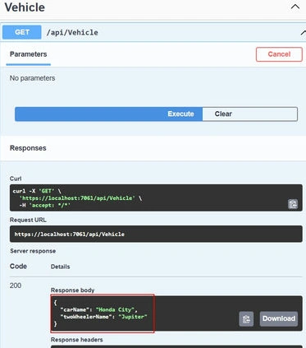Image resolution: width=306 pixels, height=348 pixels.
Task: Select the Details column header
Action: [60, 267]
